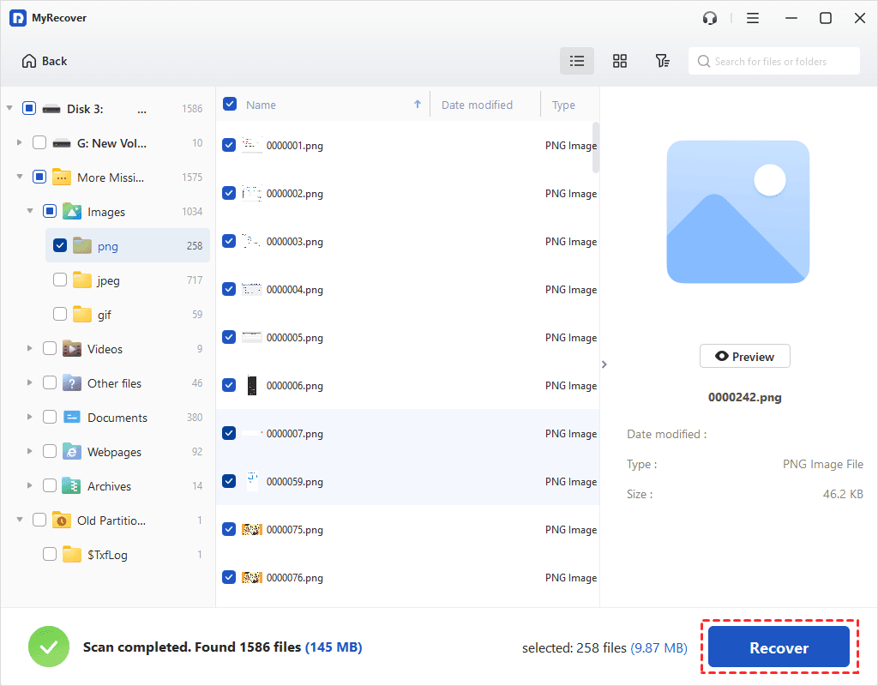Collapse the preview panel arrow
The width and height of the screenshot is (878, 686).
click(604, 364)
